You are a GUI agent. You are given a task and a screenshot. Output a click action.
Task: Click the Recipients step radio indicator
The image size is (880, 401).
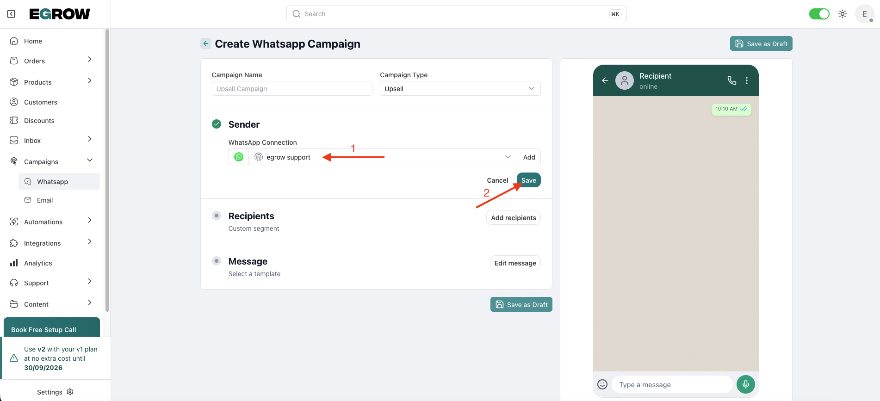pyautogui.click(x=217, y=216)
